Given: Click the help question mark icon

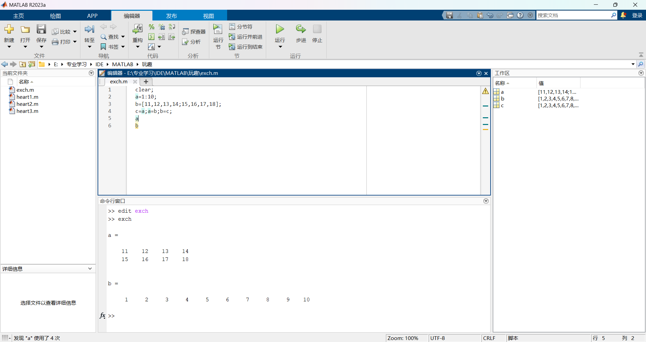Looking at the screenshot, I should coord(521,15).
